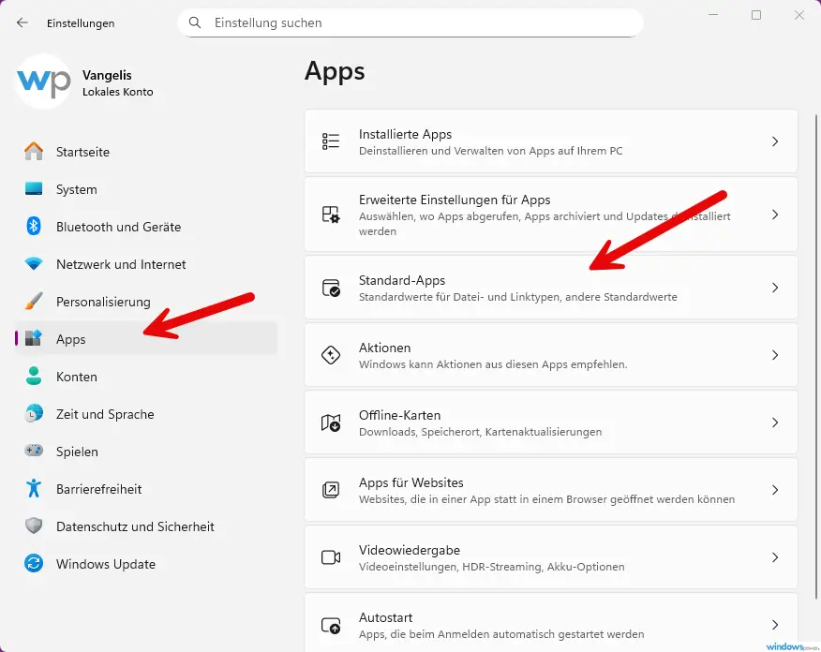Screen dimensions: 821x652
Task: Click the Windows Update icon
Action: click(35, 564)
